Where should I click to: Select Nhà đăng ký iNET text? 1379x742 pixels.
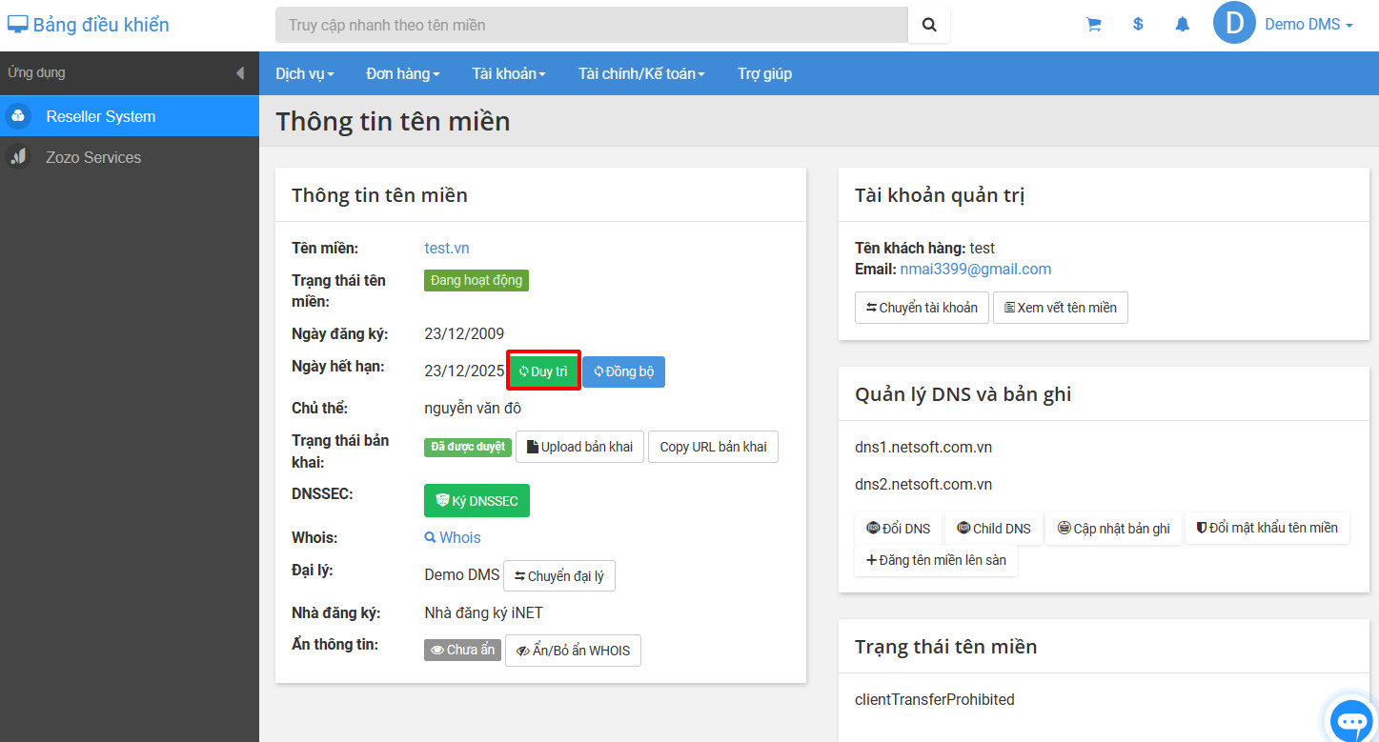(x=484, y=612)
